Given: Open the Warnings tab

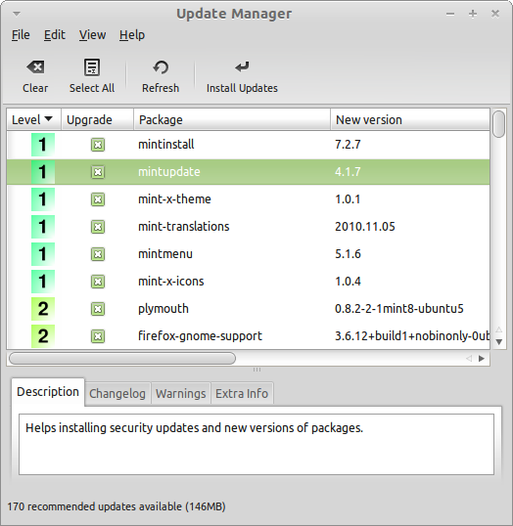Looking at the screenshot, I should (x=181, y=393).
